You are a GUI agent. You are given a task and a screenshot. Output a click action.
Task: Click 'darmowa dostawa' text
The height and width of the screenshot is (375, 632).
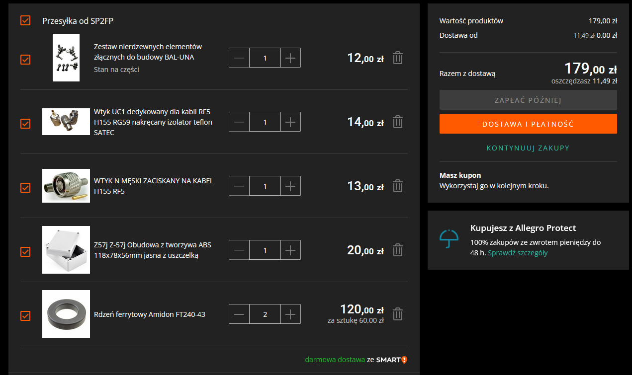[335, 360]
